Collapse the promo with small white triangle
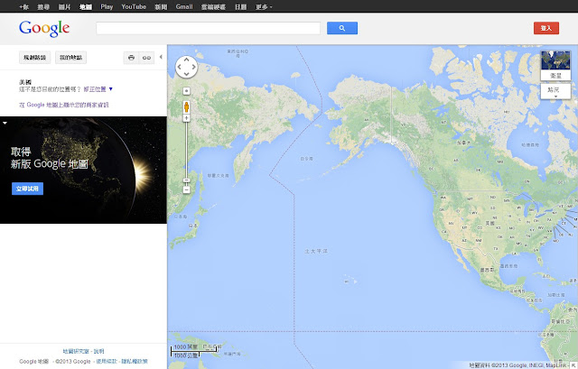The height and width of the screenshot is (369, 578). 5,123
